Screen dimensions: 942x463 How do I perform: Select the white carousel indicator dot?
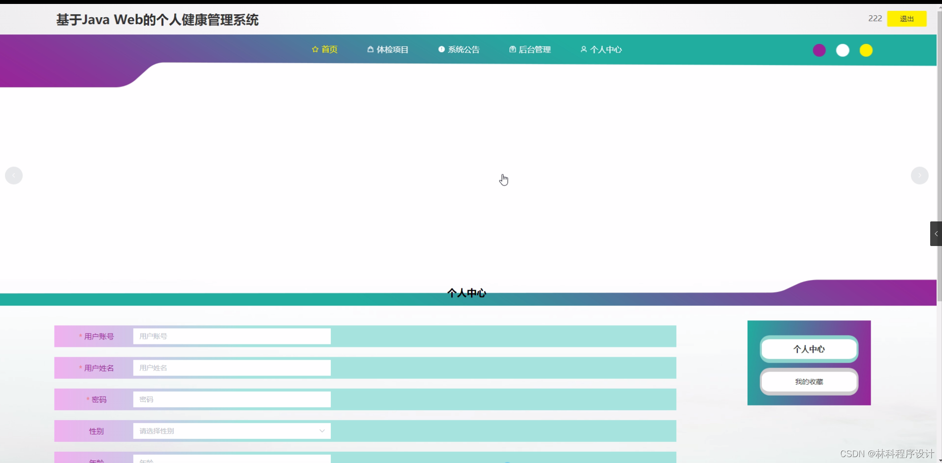pyautogui.click(x=843, y=50)
